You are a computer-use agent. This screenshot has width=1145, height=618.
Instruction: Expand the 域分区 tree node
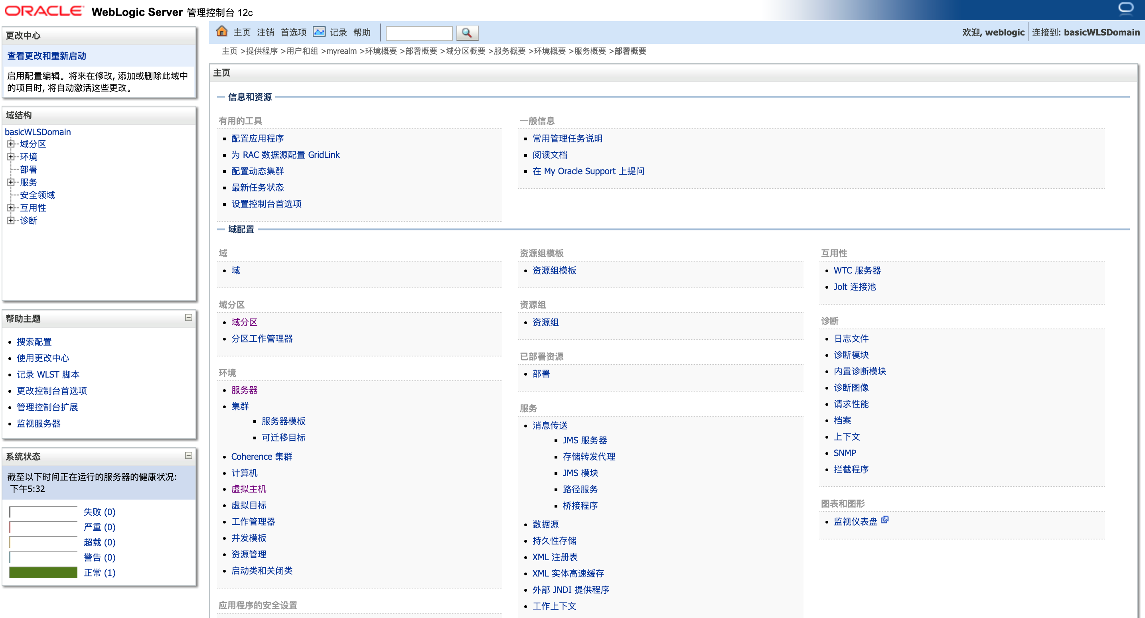click(x=11, y=144)
